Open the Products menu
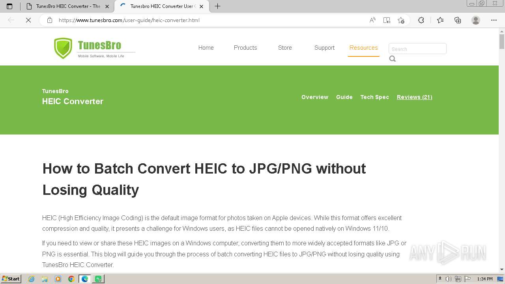The height and width of the screenshot is (284, 505). point(245,48)
